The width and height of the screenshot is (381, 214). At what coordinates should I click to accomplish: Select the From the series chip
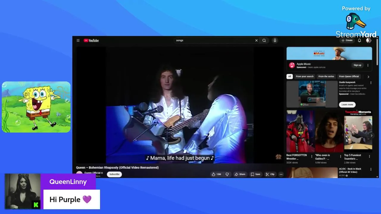(326, 76)
